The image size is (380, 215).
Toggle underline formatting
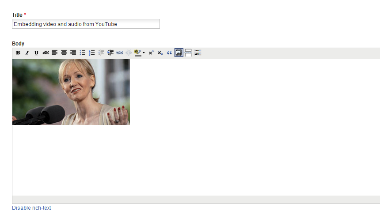point(36,53)
